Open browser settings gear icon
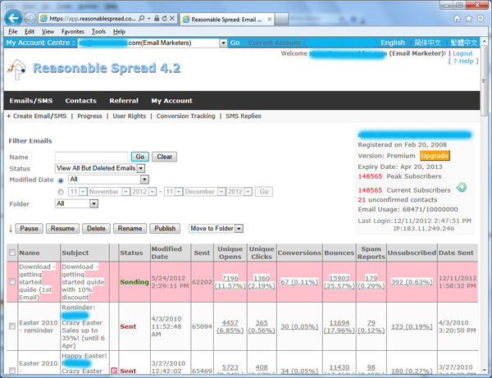This screenshot has height=378, width=492. 481,19
